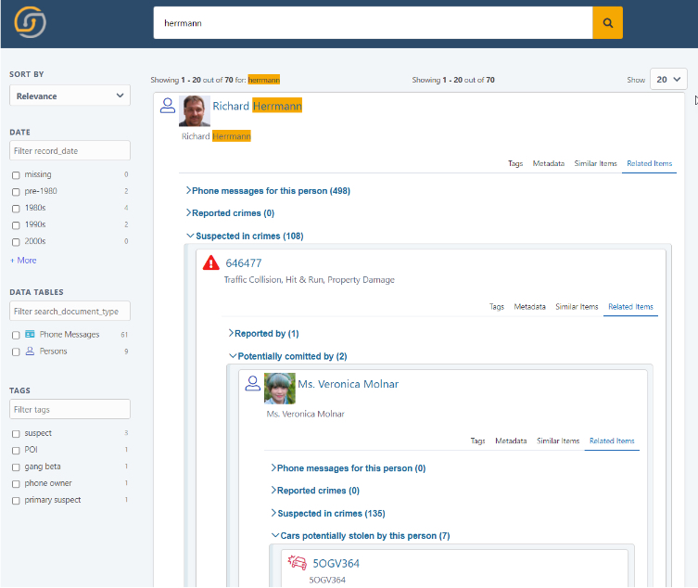This screenshot has width=698, height=588.
Task: Enable Persons data table filter
Action: click(x=16, y=352)
